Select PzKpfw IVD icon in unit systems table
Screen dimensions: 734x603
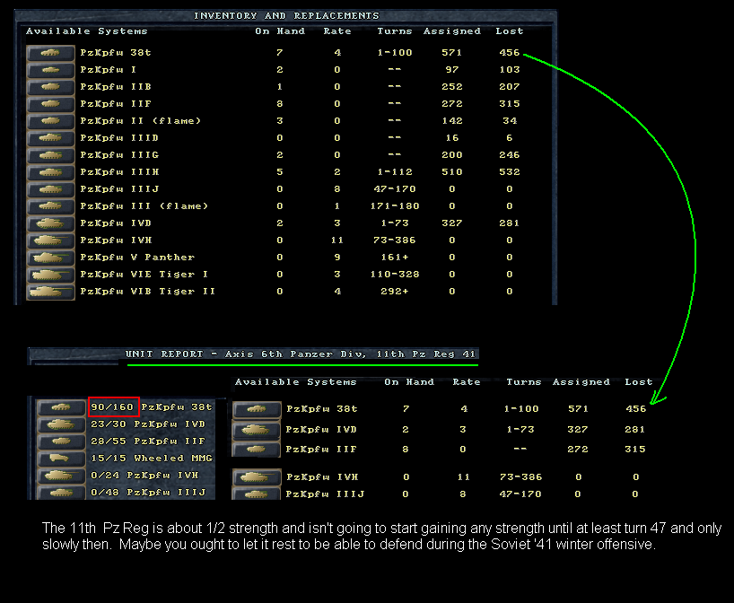pos(257,430)
